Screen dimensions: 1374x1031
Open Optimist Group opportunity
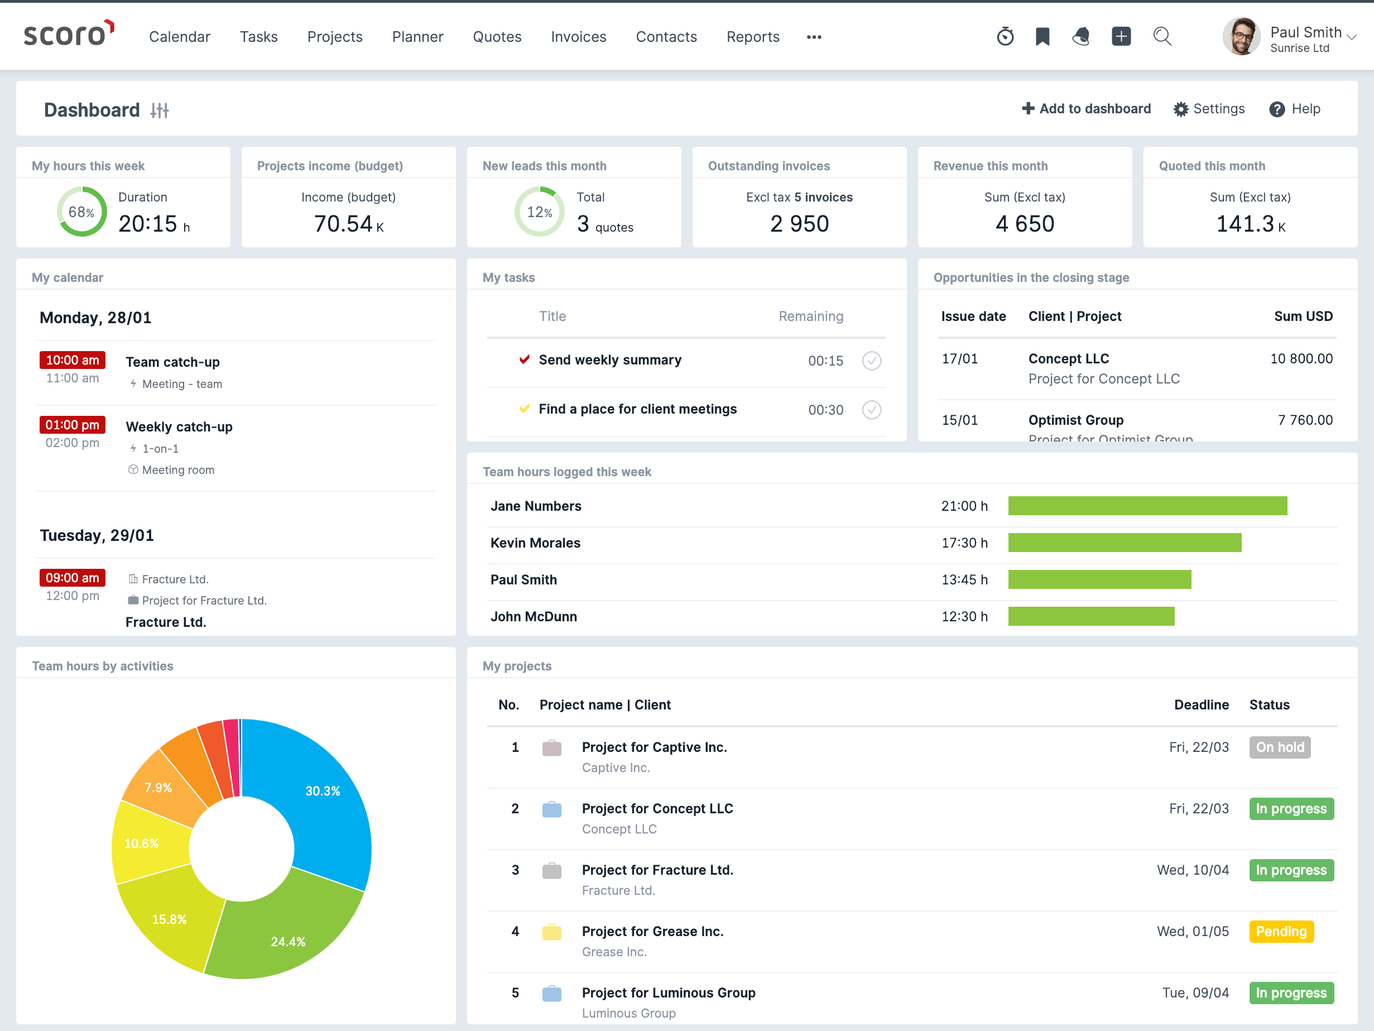click(x=1076, y=420)
